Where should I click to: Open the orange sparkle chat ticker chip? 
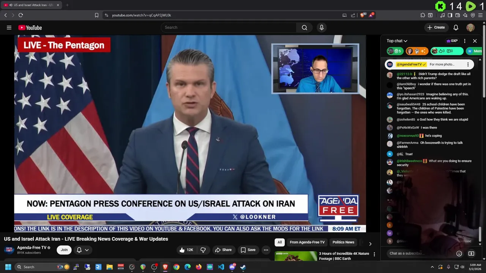pyautogui.click(x=417, y=51)
